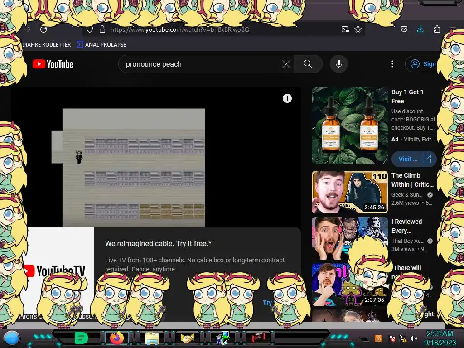Open the red icon app on the taskbar
Screen dimensions: 464x348
point(258,338)
